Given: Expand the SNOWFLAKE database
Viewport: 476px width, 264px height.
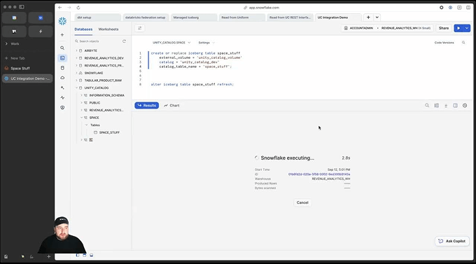Looking at the screenshot, I should pos(76,73).
